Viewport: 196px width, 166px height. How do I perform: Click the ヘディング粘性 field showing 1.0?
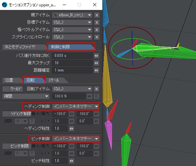tap(60, 128)
